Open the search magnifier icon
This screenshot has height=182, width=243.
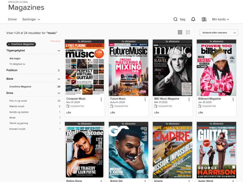176,19
